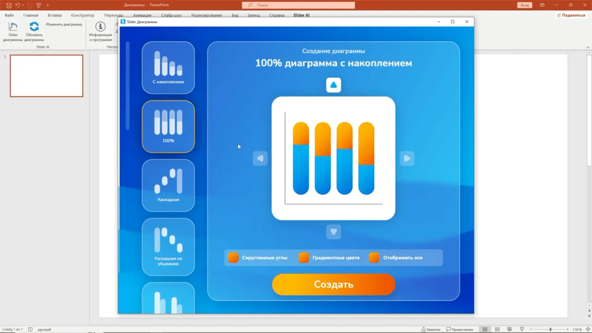Choose the 'Каскадная' waterfall chart tile
The height and width of the screenshot is (333, 592).
(x=168, y=185)
